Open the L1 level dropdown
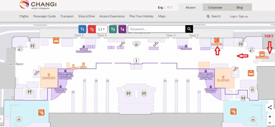This screenshot has height=127, width=275. pyautogui.click(x=101, y=29)
